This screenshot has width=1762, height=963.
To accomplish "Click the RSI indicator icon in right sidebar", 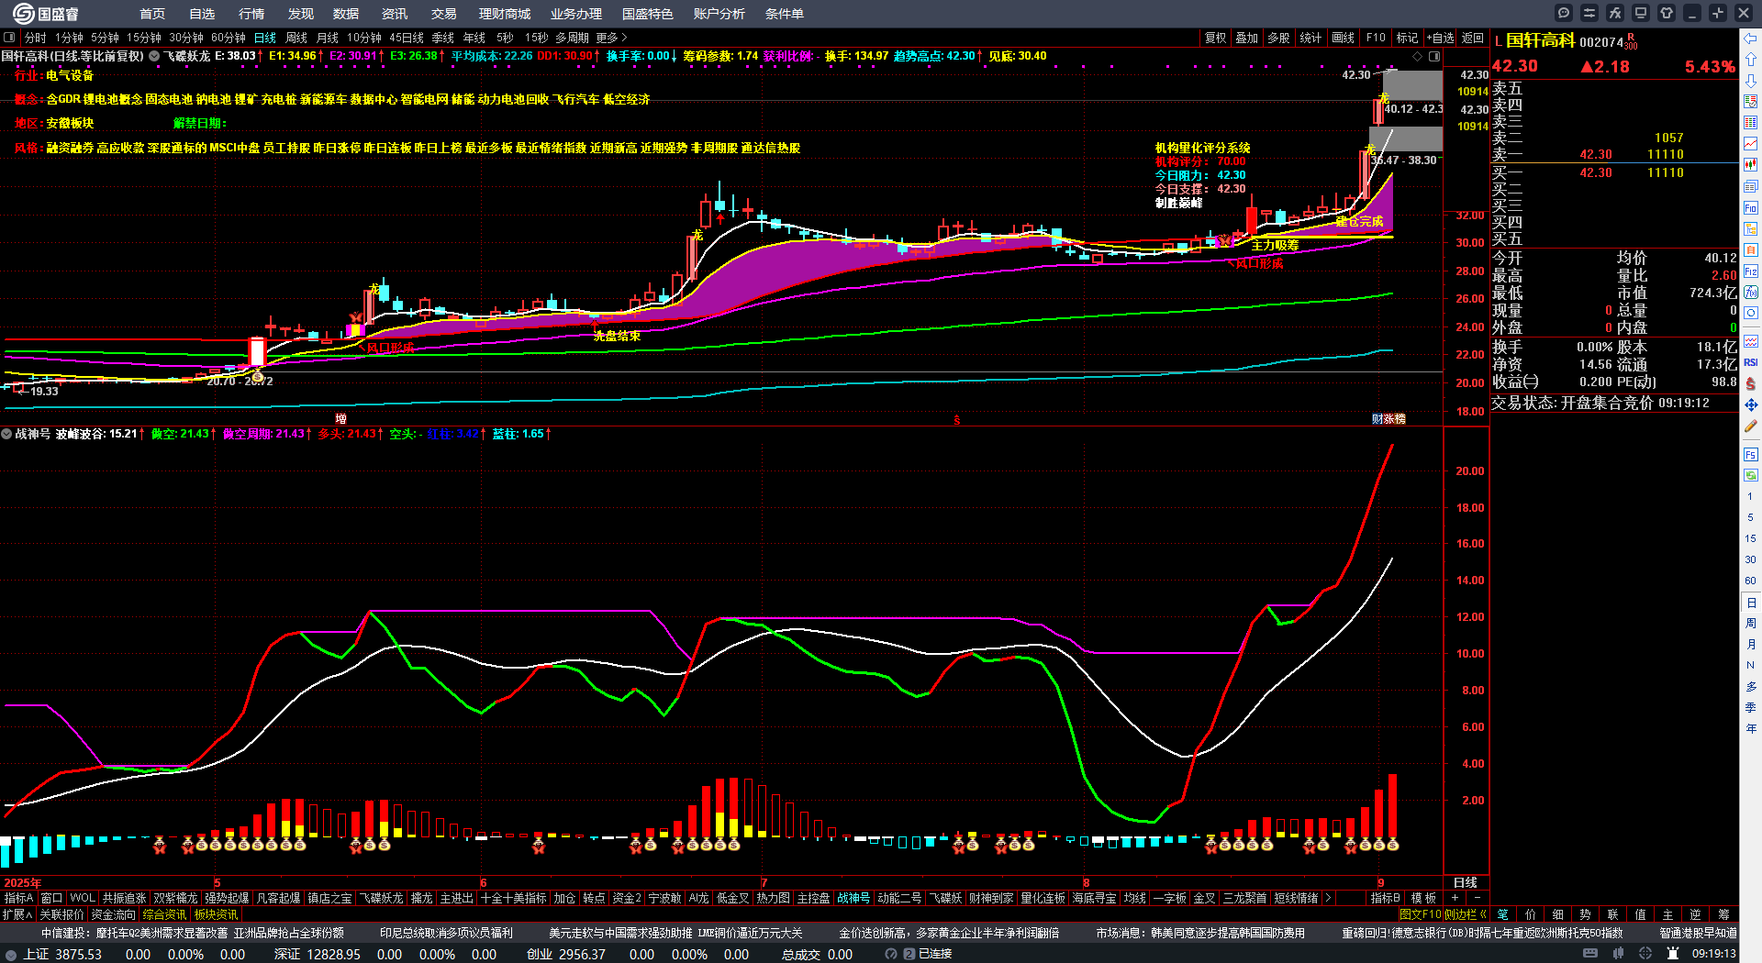I will [x=1751, y=362].
